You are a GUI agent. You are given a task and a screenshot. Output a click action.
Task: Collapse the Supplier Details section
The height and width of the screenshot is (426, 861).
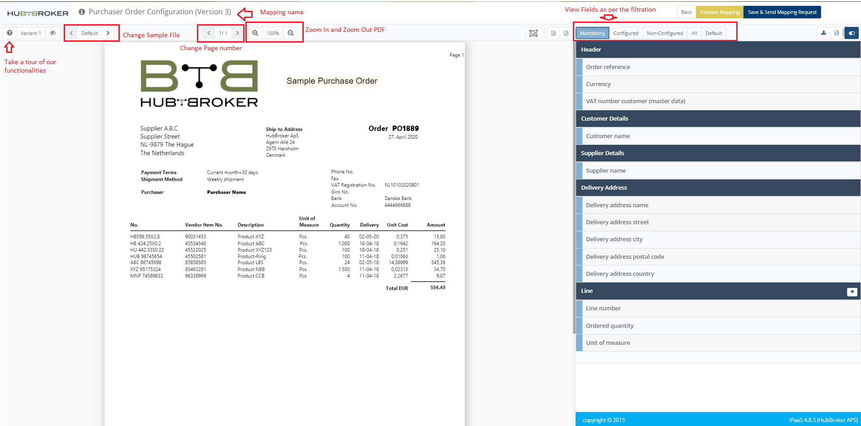(x=718, y=153)
